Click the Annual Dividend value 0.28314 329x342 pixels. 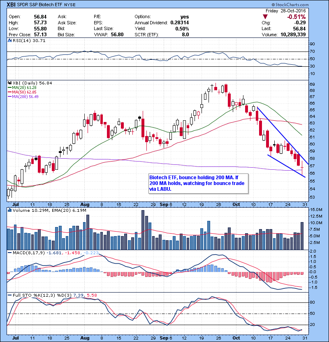click(180, 23)
